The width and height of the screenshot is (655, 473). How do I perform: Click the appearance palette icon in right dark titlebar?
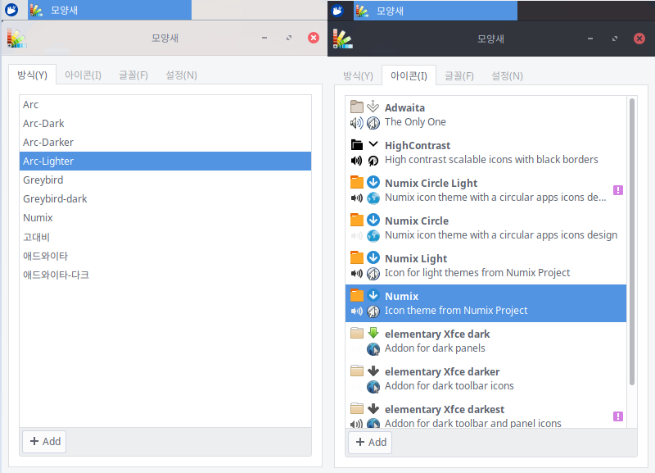coord(342,39)
